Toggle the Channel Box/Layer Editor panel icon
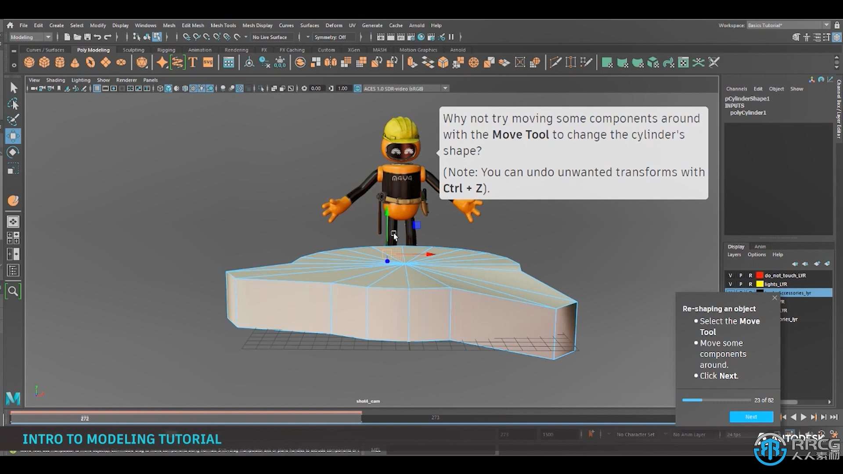The height and width of the screenshot is (474, 843). pyautogui.click(x=837, y=38)
